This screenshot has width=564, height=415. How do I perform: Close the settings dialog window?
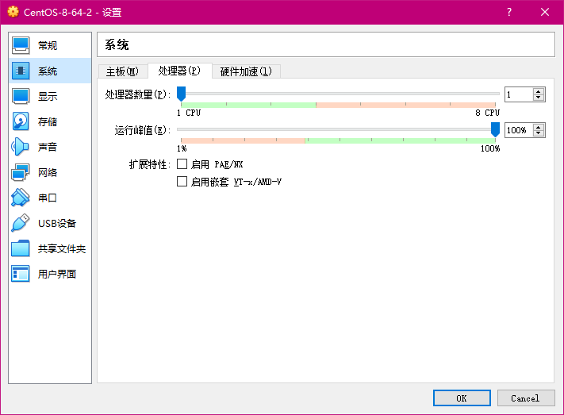pyautogui.click(x=545, y=12)
